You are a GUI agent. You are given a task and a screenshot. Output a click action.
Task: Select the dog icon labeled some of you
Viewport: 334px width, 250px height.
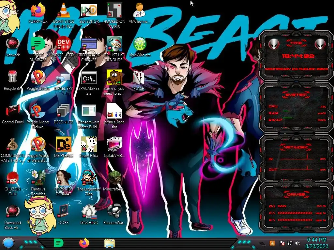point(114,77)
